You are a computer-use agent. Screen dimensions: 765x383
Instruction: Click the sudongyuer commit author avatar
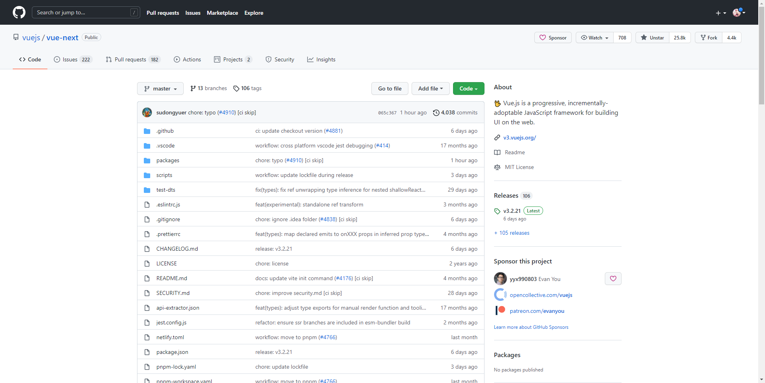pos(147,112)
